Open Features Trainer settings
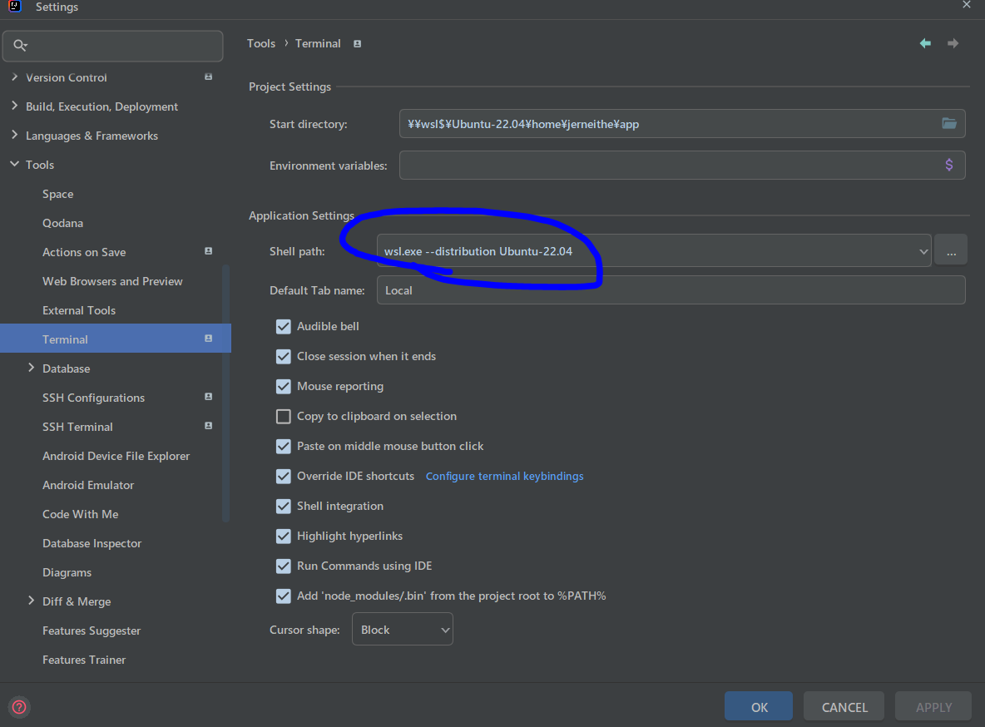985x727 pixels. [x=84, y=660]
